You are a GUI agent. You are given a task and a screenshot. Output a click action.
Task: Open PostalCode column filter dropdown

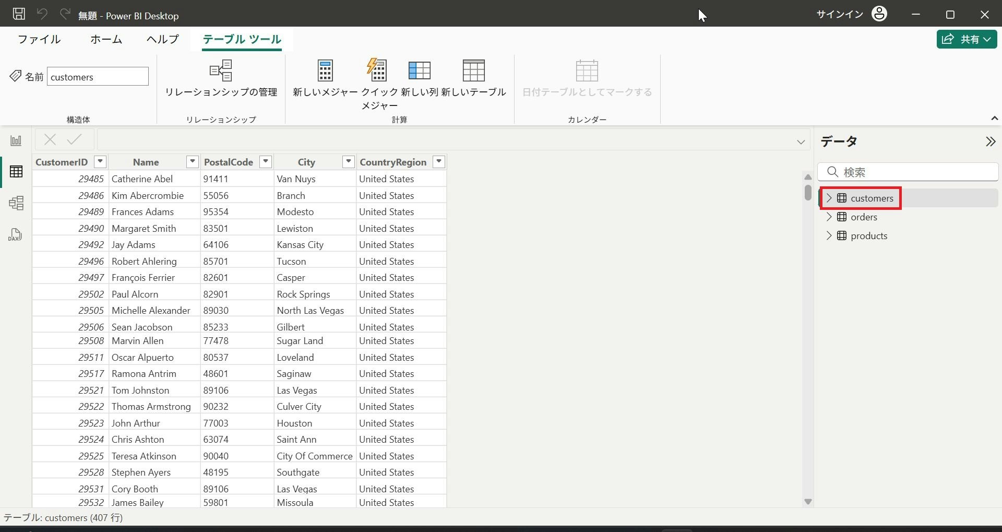point(266,162)
